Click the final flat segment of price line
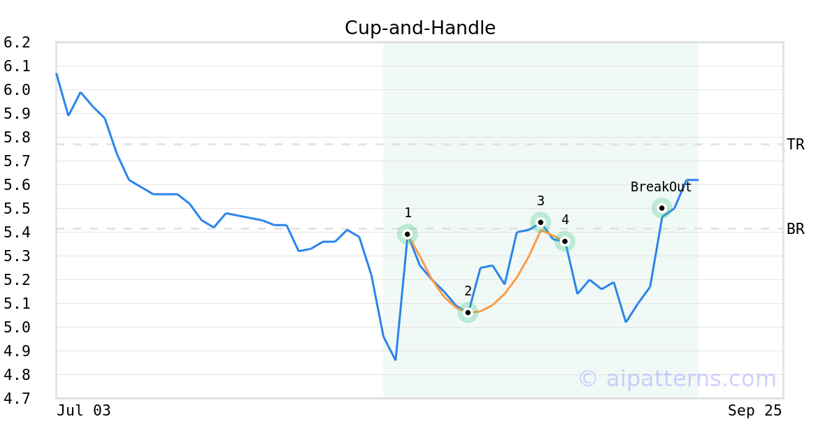This screenshot has width=839, height=440. [692, 180]
